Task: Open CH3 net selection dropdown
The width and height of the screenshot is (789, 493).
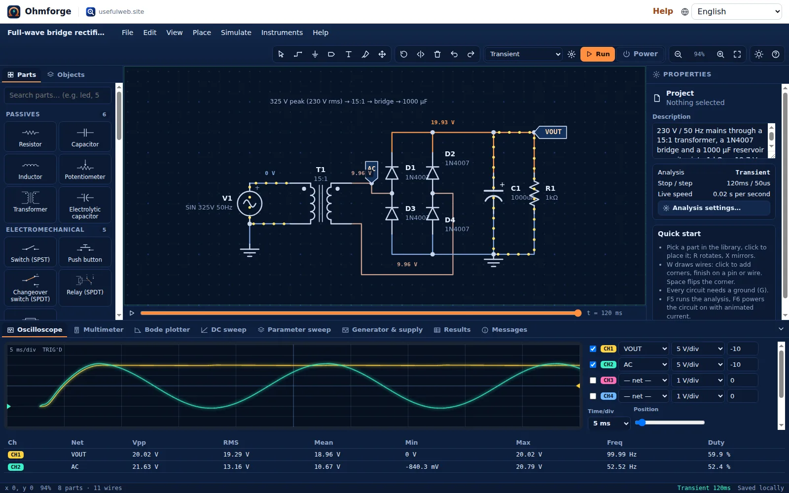Action: (644, 380)
